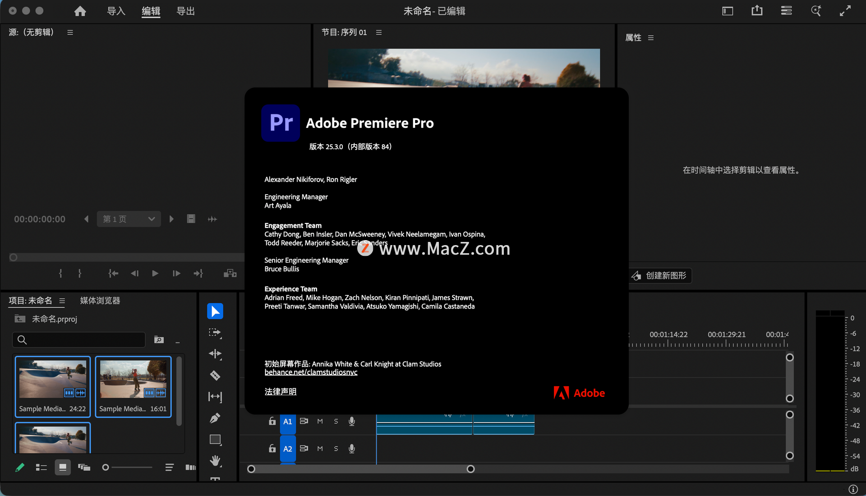Toggle project writable green pencil icon
866x496 pixels.
tap(20, 467)
